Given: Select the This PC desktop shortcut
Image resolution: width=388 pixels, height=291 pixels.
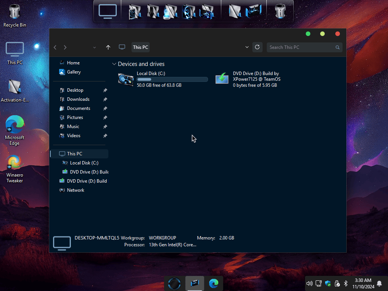Looking at the screenshot, I should (x=15, y=53).
